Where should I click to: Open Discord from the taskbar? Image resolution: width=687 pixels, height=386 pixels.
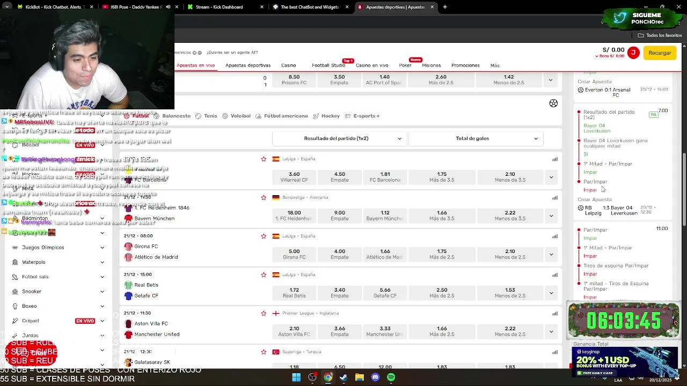tap(375, 377)
